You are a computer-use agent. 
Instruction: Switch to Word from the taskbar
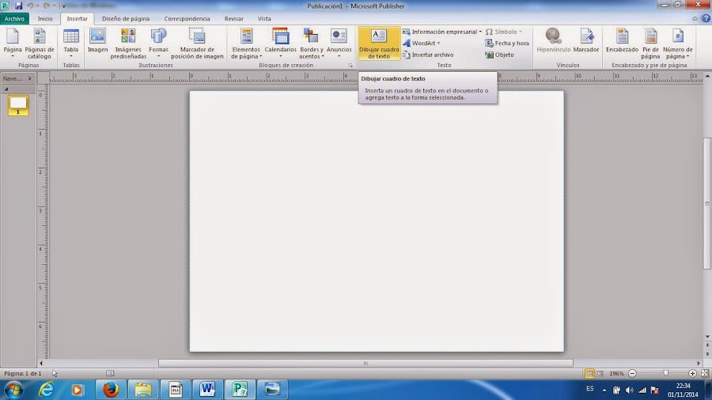[x=207, y=390]
